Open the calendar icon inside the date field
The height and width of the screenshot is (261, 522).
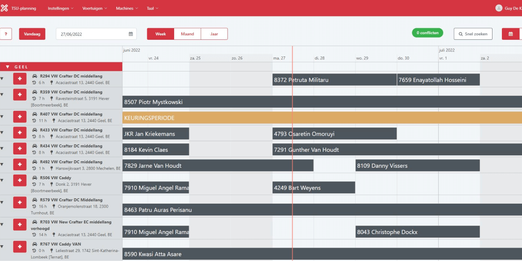tap(130, 33)
